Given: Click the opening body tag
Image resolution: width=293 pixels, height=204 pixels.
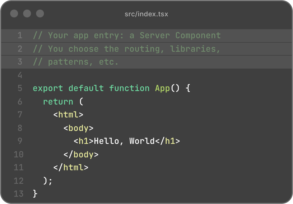Looking at the screenshot, I should (78, 128).
